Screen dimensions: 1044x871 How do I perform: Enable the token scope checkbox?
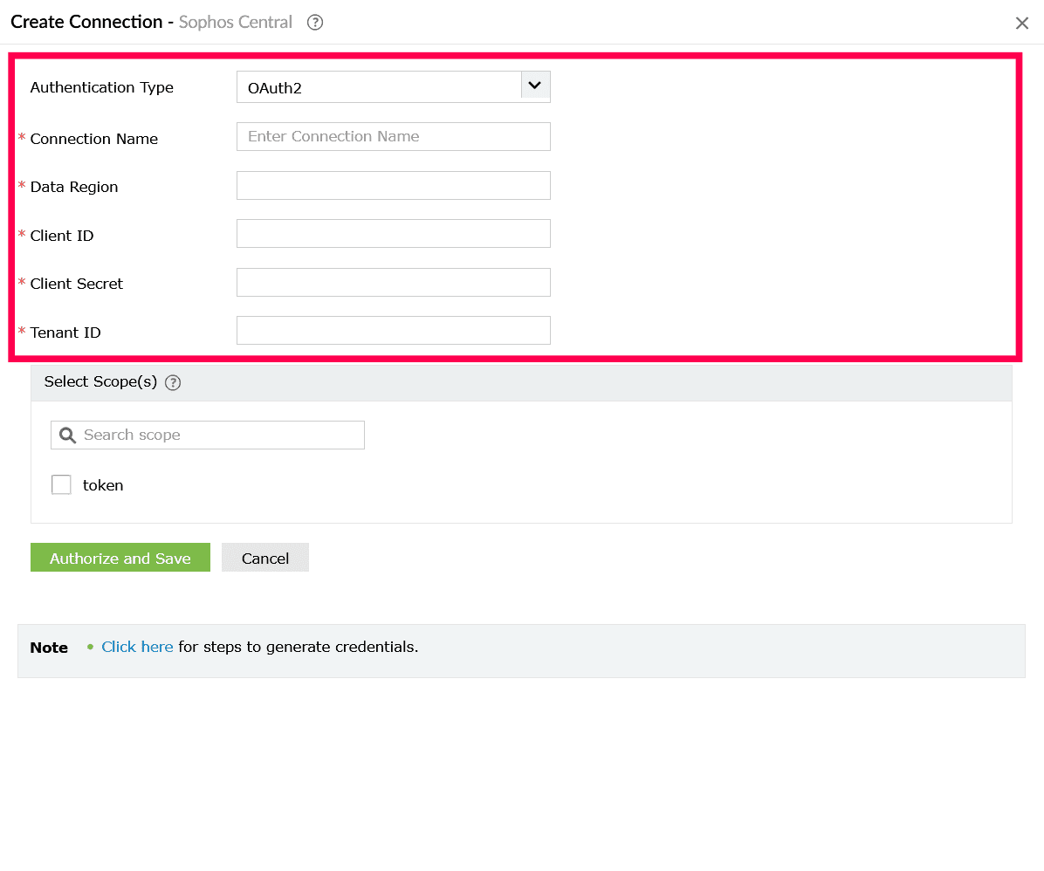click(61, 484)
